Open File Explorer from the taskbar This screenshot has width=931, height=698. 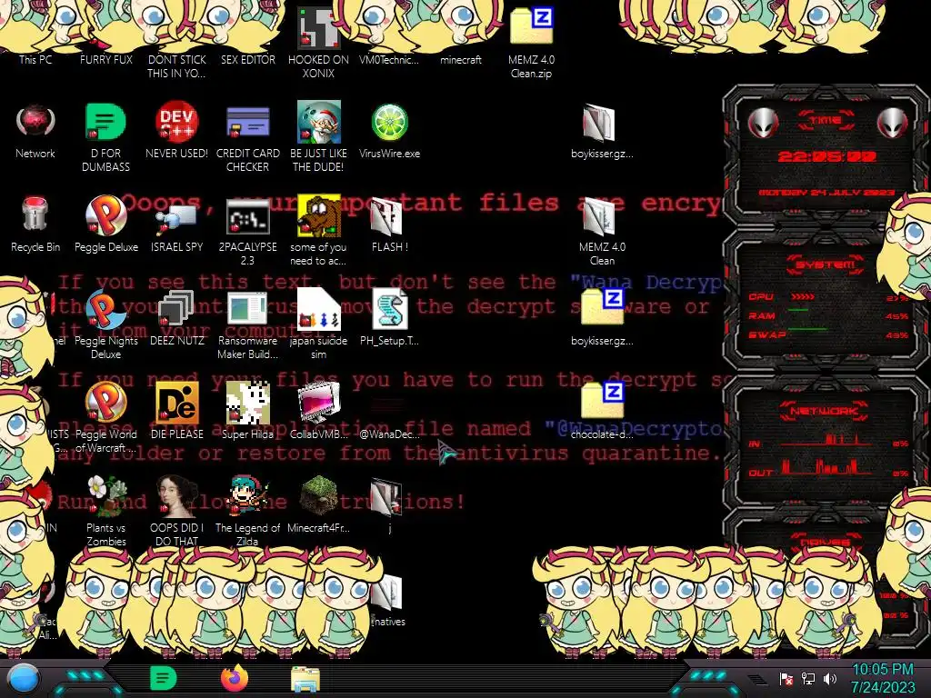(x=305, y=680)
